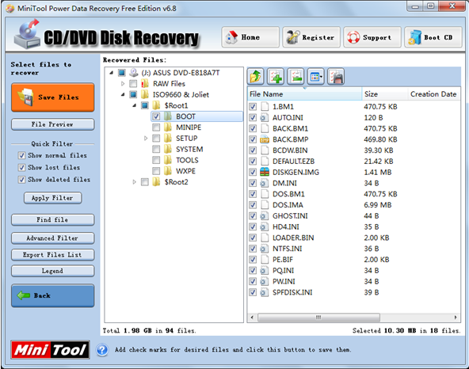
Task: Open the Support button
Action: click(372, 37)
